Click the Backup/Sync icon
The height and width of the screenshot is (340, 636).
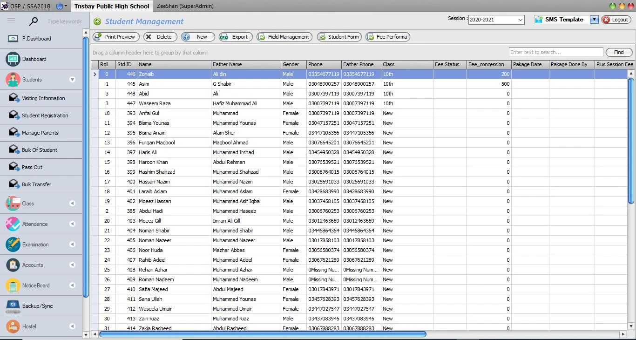13,306
